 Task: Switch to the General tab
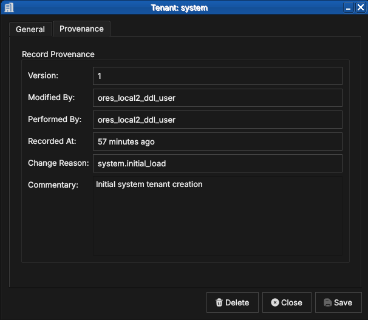click(30, 29)
